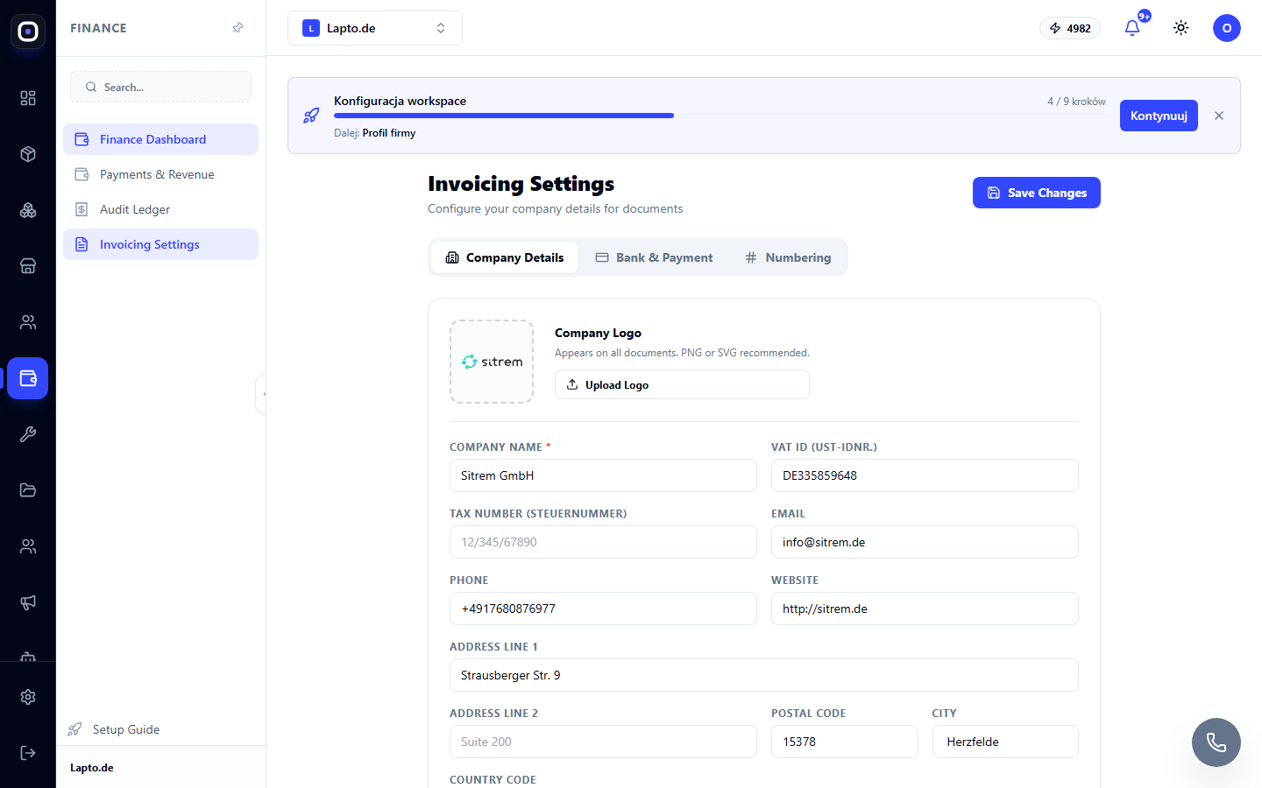This screenshot has height=788, width=1262.
Task: Click the 4982 credits lightning badge
Action: pyautogui.click(x=1070, y=28)
